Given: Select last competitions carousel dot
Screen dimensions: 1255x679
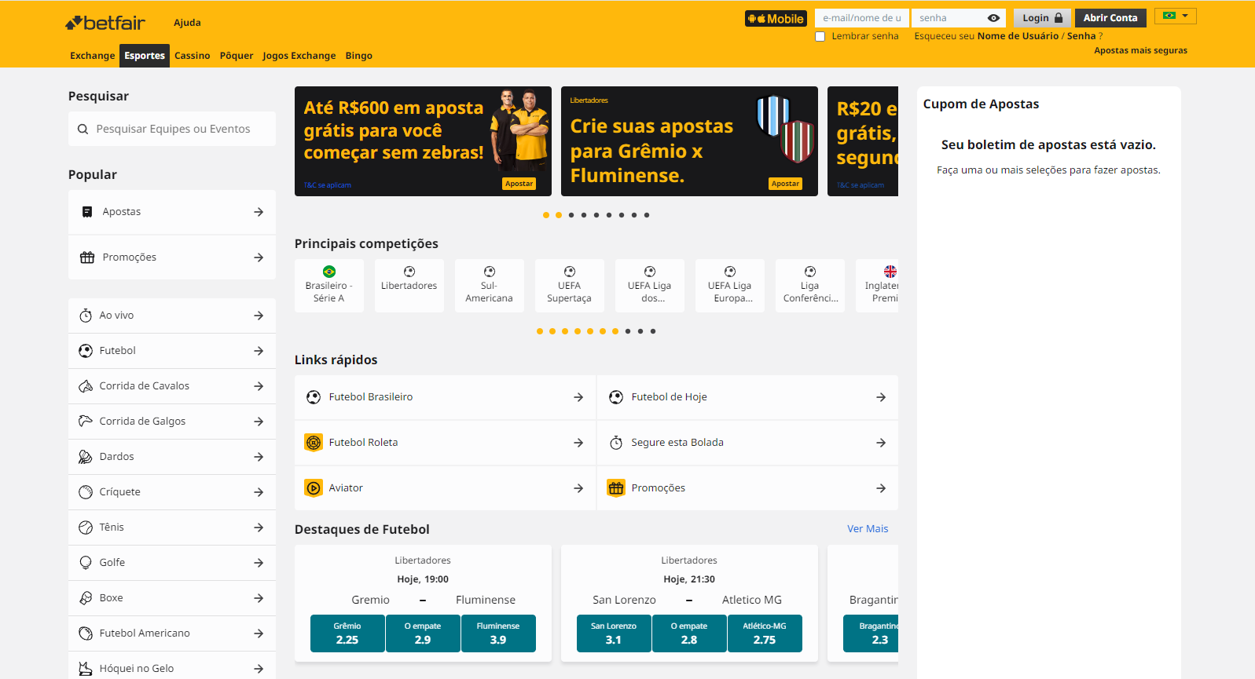Looking at the screenshot, I should pyautogui.click(x=653, y=331).
